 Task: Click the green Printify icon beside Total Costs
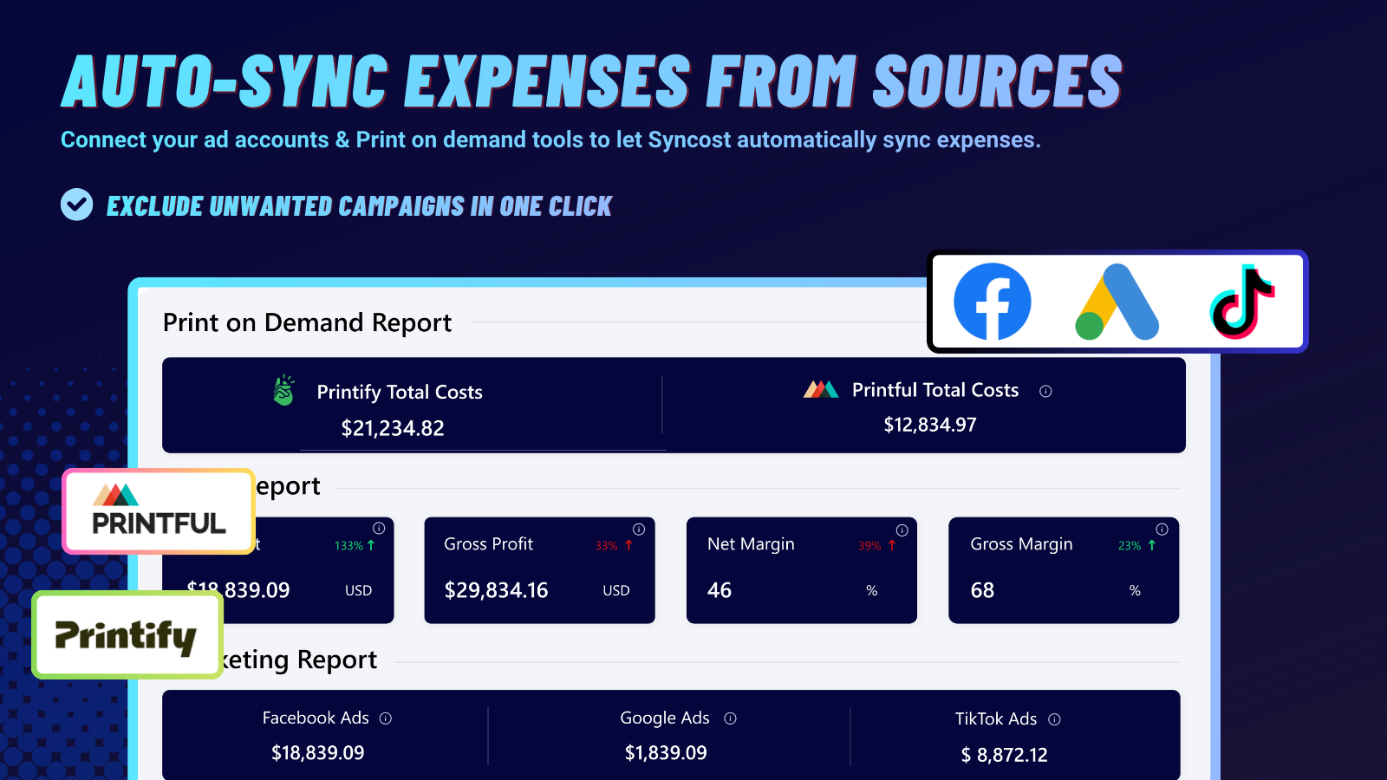click(x=283, y=391)
